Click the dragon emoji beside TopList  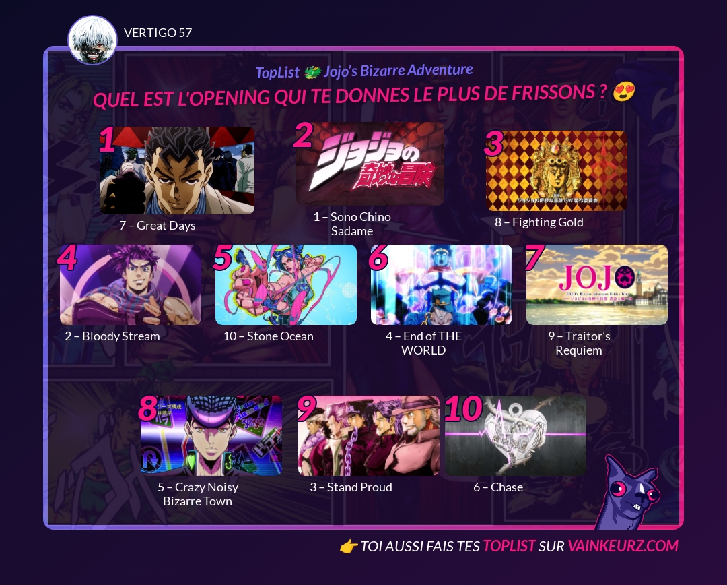click(312, 72)
